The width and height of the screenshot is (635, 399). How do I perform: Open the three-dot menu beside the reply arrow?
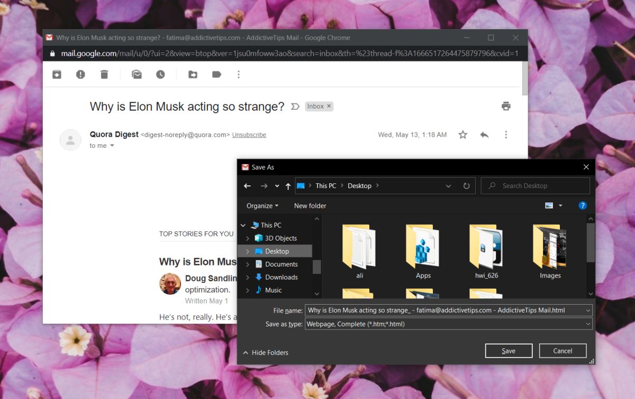[x=506, y=135]
